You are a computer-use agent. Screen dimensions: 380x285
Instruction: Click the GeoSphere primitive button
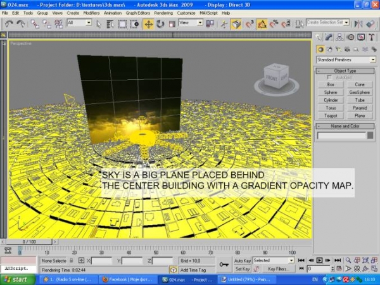pyautogui.click(x=360, y=92)
